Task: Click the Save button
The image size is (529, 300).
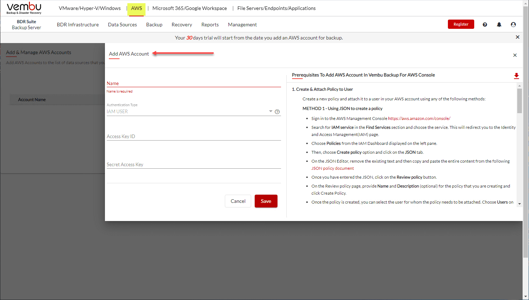Action: click(266, 201)
